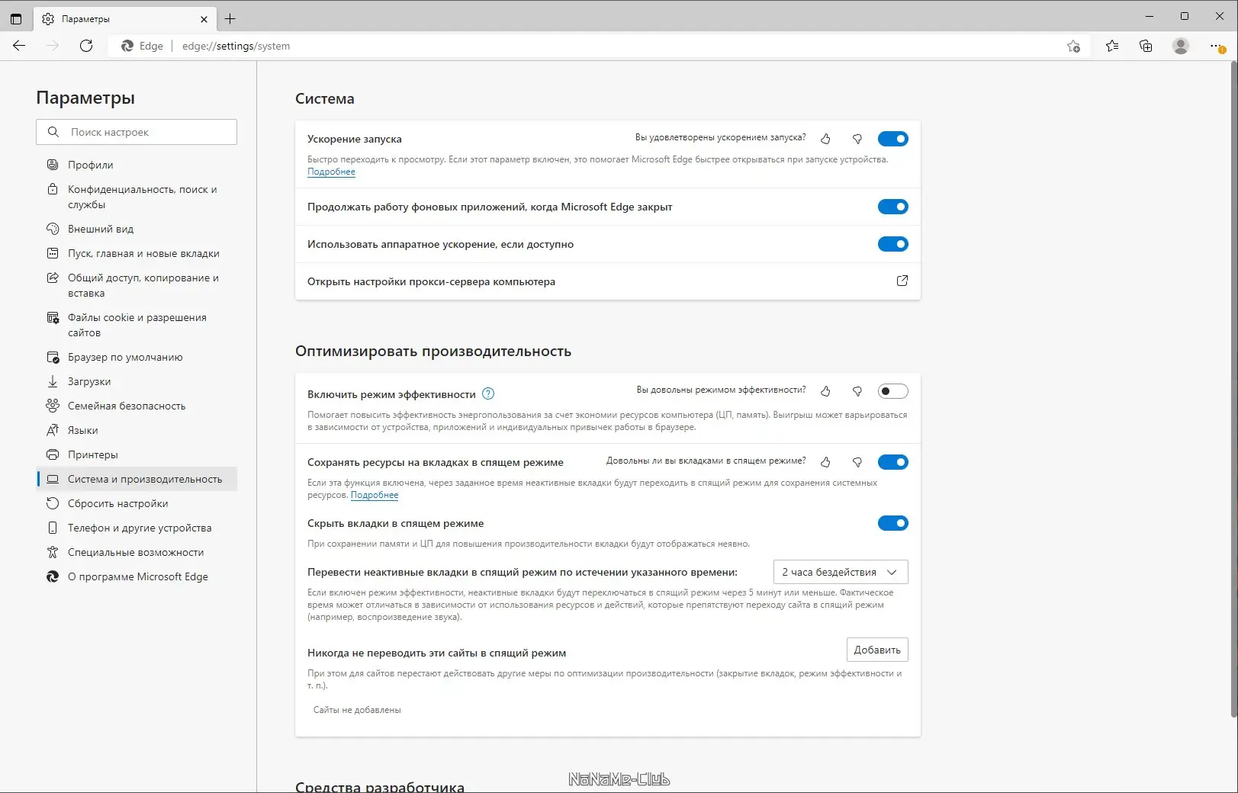Click thumbs-down icon for efficiency mode feedback
Screen dimensions: 1238x793
pos(857,391)
